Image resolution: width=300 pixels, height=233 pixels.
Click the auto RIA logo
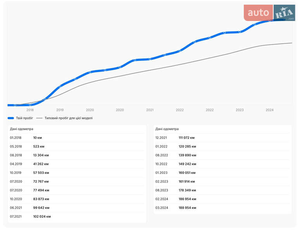pos(269,13)
